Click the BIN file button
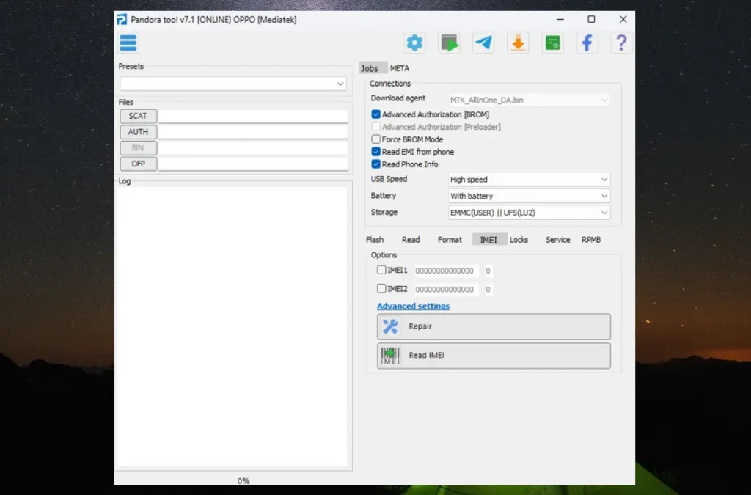The width and height of the screenshot is (751, 495). pyautogui.click(x=138, y=148)
